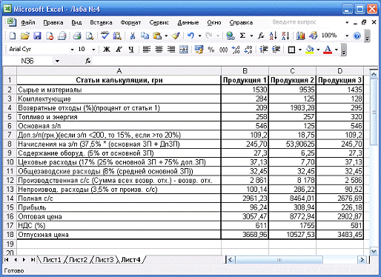Open the AutoSum functions dropdown arrow

pyautogui.click(x=251, y=36)
